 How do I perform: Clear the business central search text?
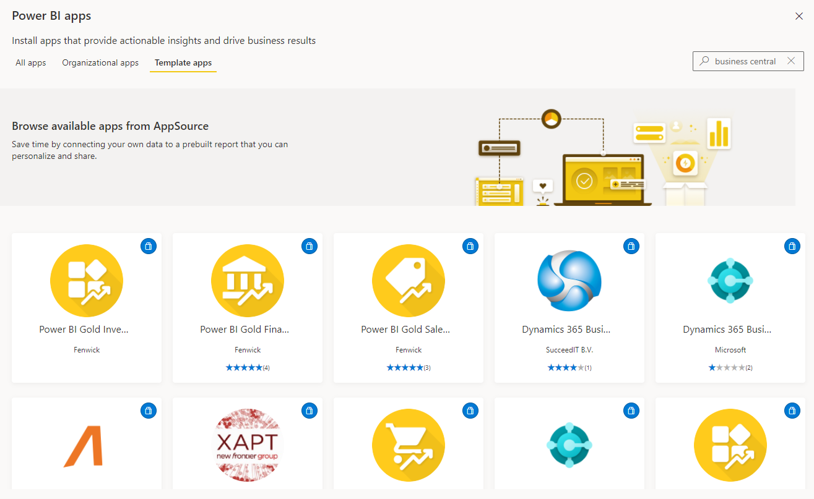click(x=791, y=61)
